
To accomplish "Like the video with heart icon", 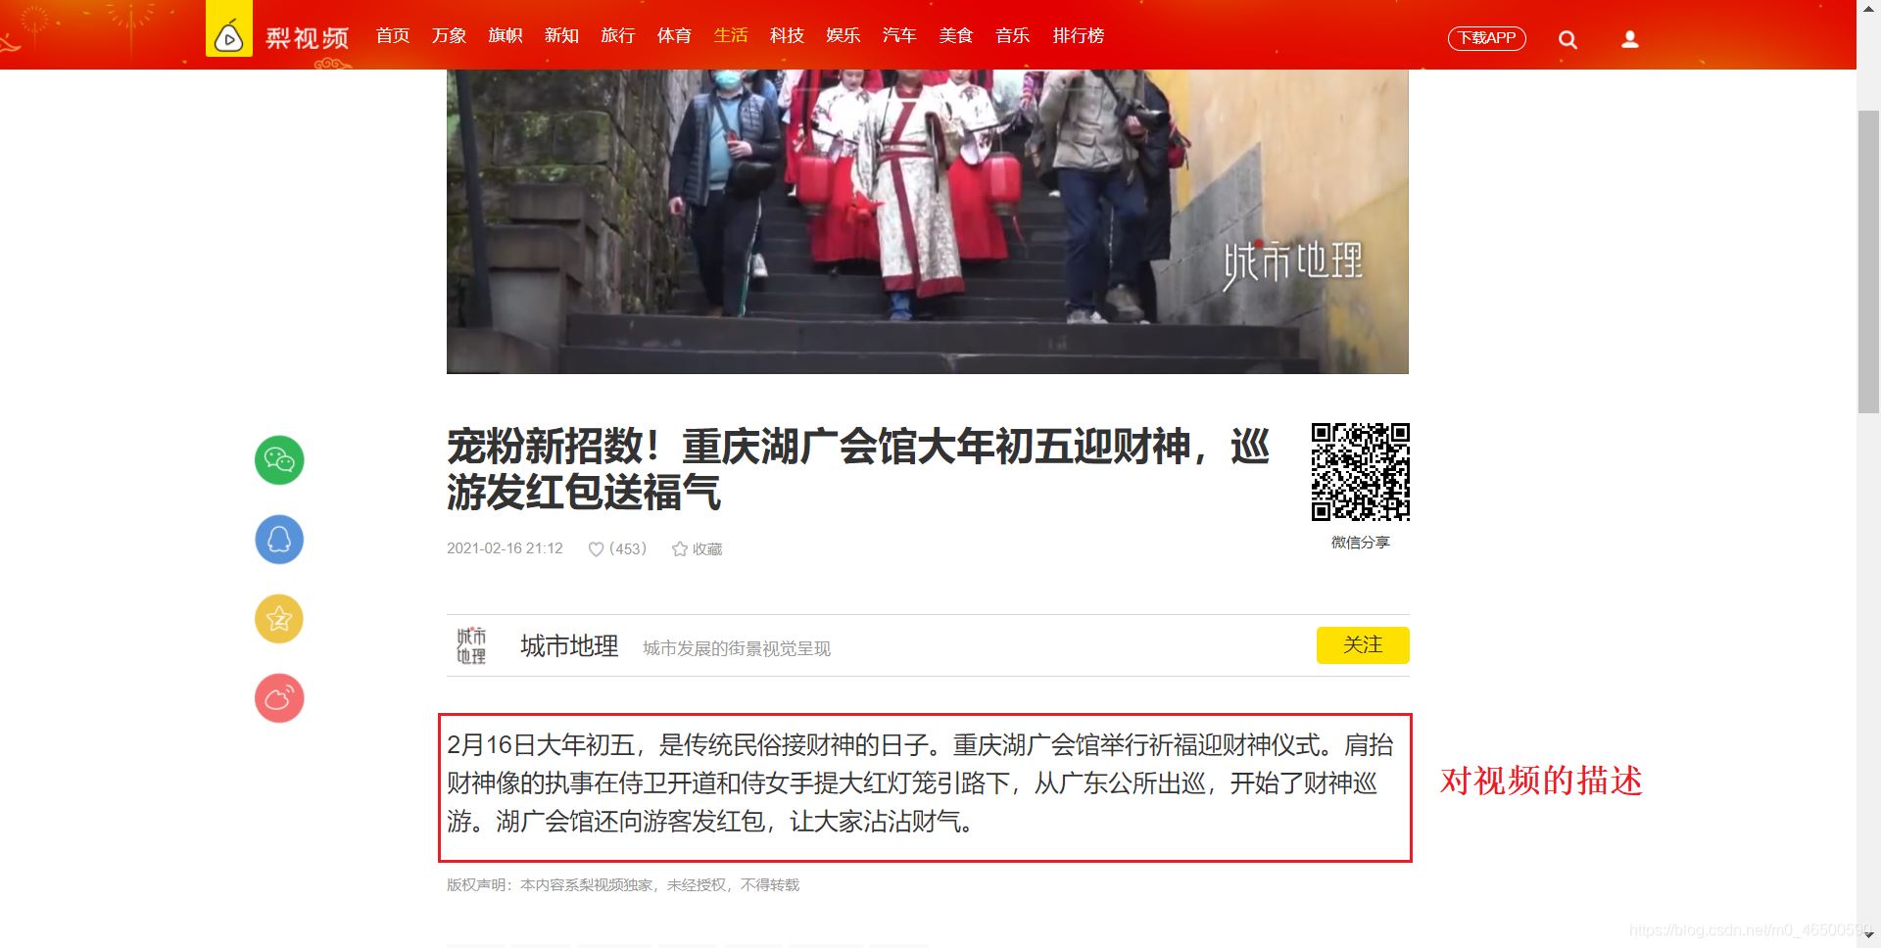I will (598, 549).
